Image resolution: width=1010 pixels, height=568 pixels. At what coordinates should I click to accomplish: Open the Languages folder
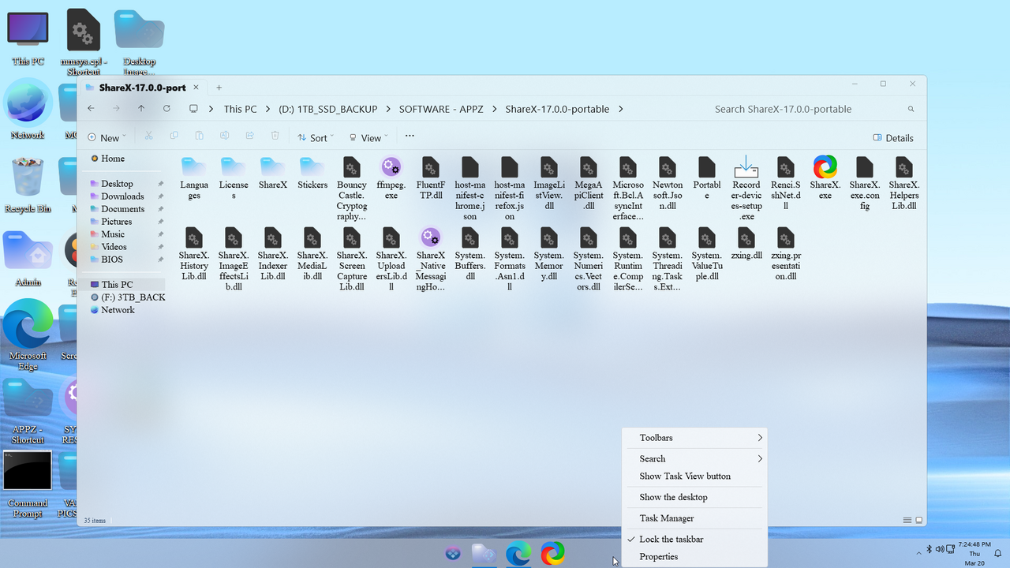tap(193, 170)
